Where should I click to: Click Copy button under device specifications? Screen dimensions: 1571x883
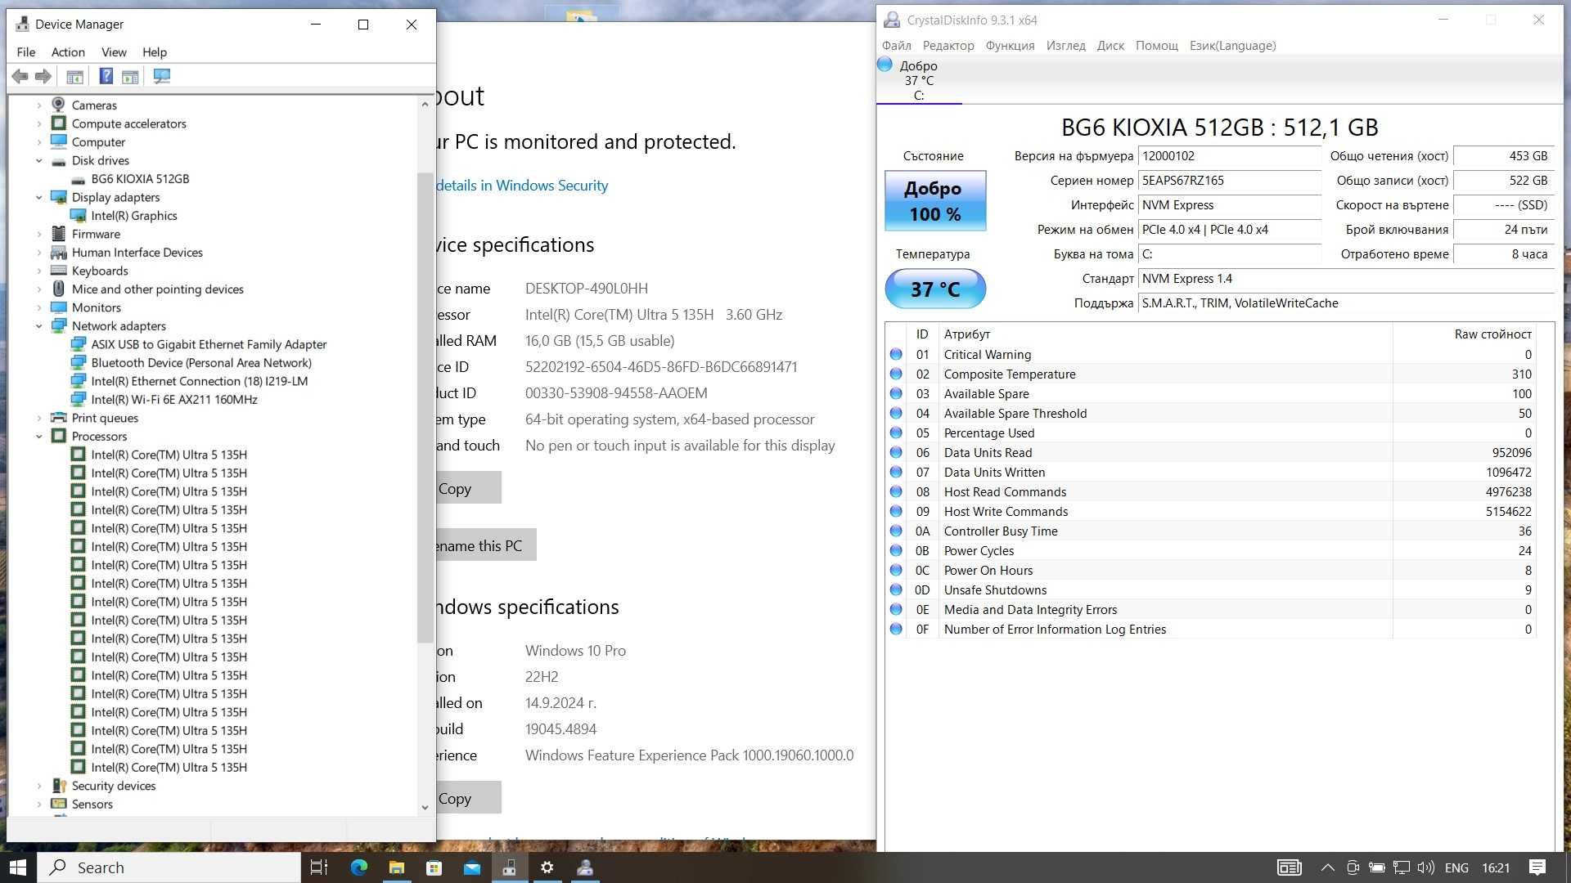tap(467, 488)
